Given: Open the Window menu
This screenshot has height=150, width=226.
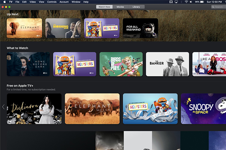Looking at the screenshot, I should pos(76,2).
